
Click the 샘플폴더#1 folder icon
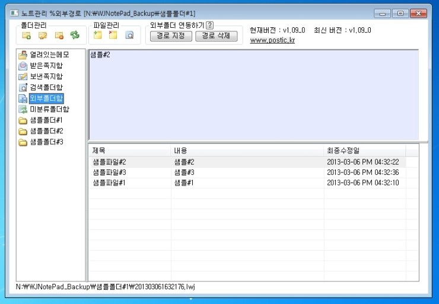[23, 120]
